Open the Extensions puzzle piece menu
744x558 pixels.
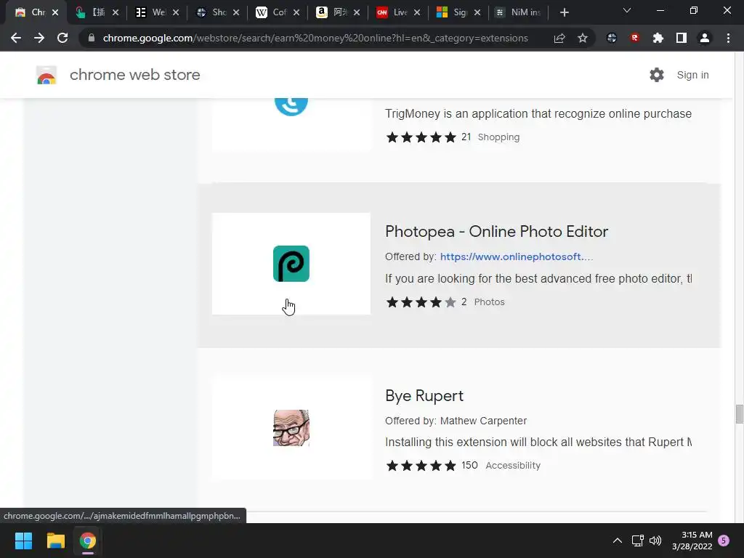point(658,38)
